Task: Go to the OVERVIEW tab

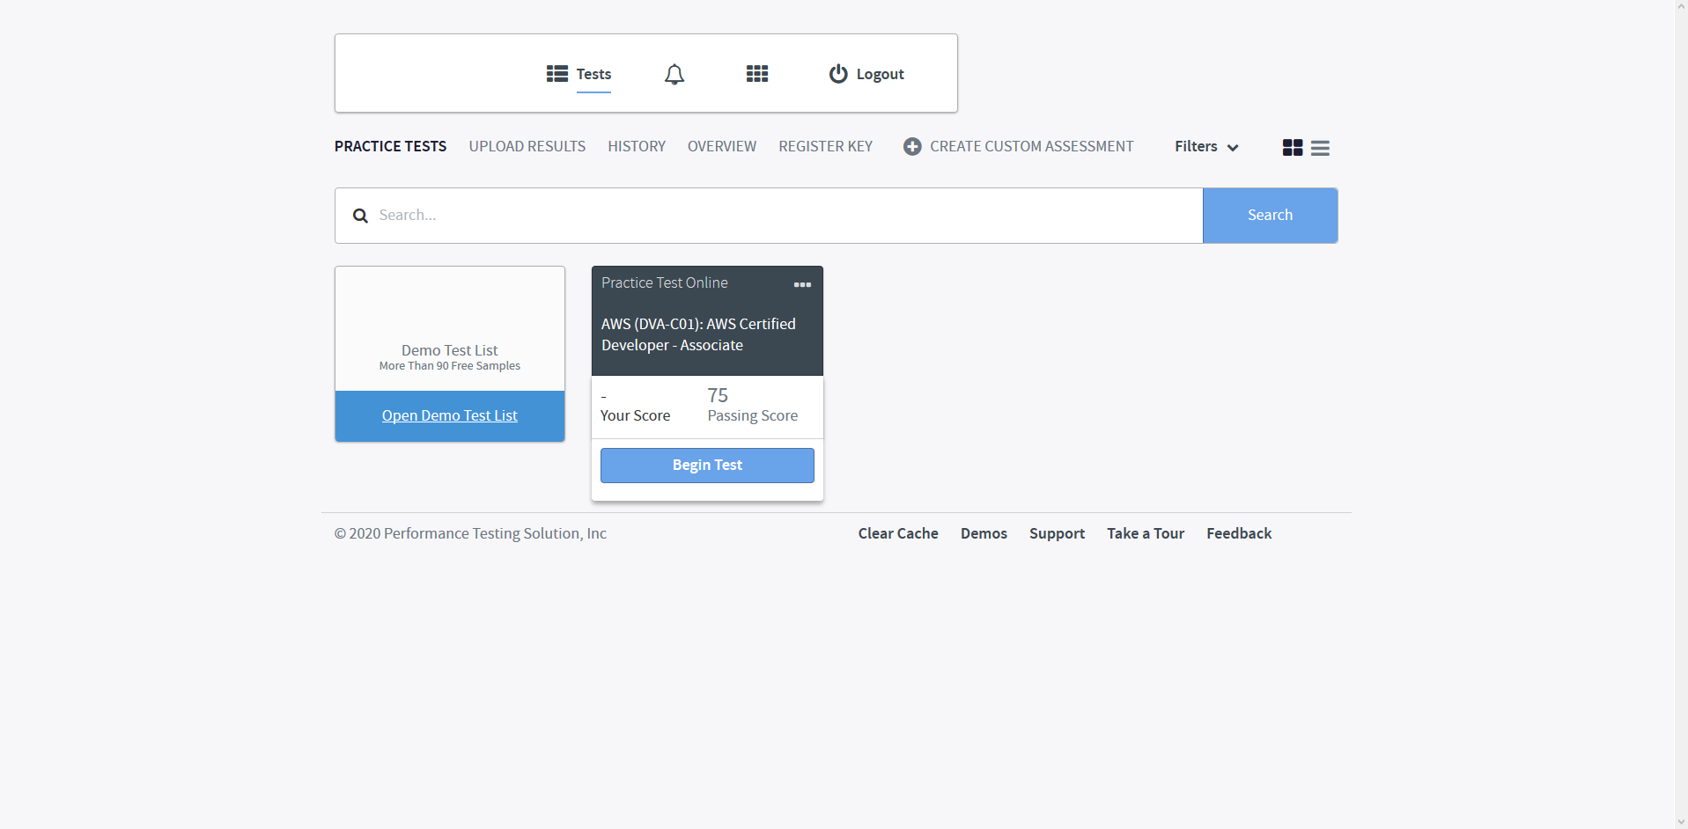Action: [722, 146]
